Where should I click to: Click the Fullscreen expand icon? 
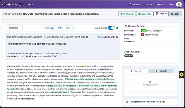pos(130,4)
